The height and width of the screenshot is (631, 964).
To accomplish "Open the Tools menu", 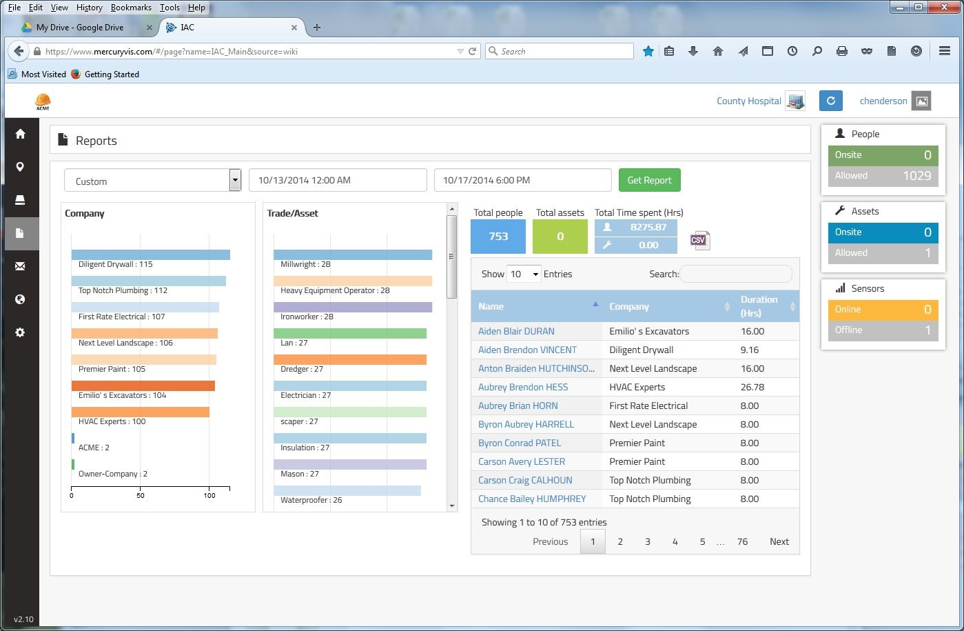I will [x=170, y=8].
